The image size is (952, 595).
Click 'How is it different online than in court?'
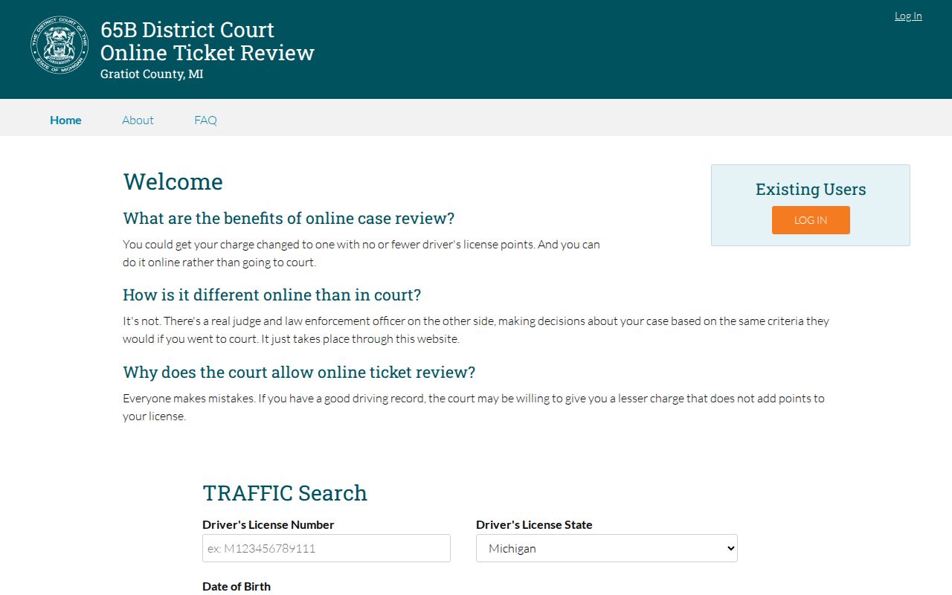(272, 295)
